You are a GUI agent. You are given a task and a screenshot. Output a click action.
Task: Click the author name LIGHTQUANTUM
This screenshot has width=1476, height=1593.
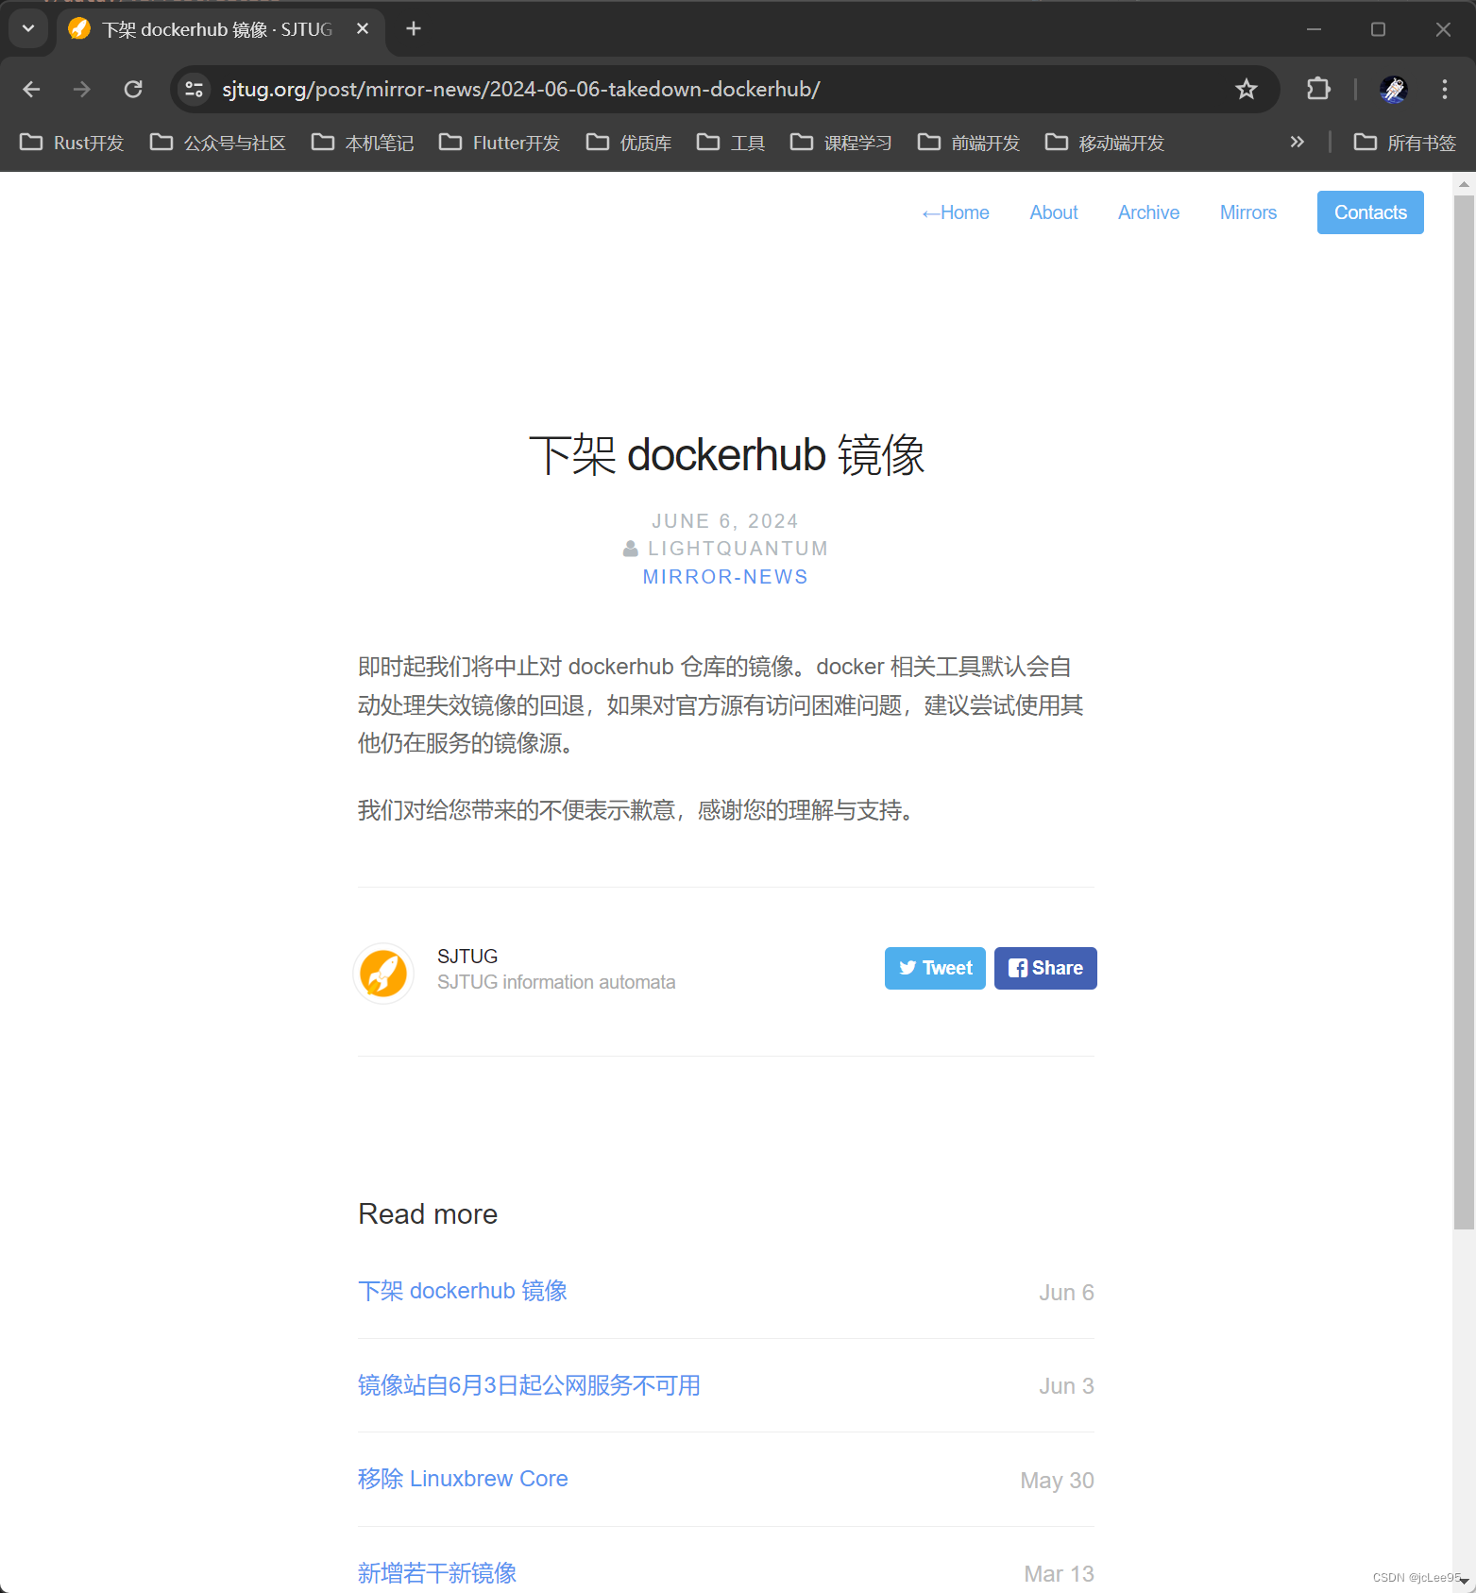(738, 549)
